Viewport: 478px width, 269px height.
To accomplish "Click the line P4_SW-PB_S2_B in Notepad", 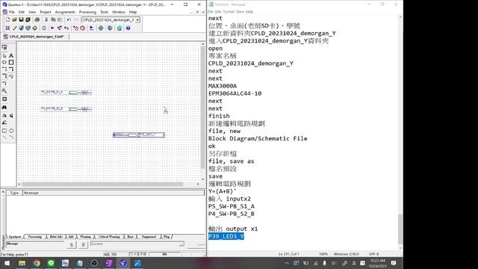I will click(x=232, y=214).
